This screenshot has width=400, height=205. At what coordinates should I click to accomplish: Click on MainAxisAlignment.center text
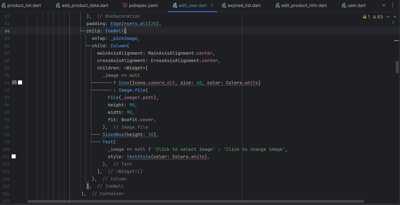point(180,53)
